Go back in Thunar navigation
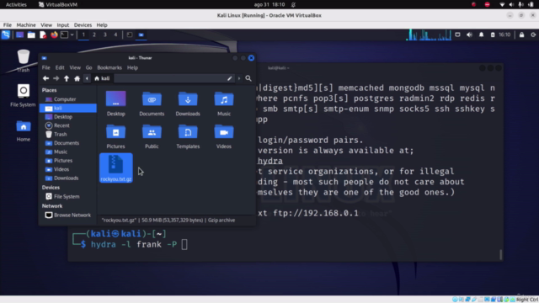The width and height of the screenshot is (539, 303). tap(45, 78)
